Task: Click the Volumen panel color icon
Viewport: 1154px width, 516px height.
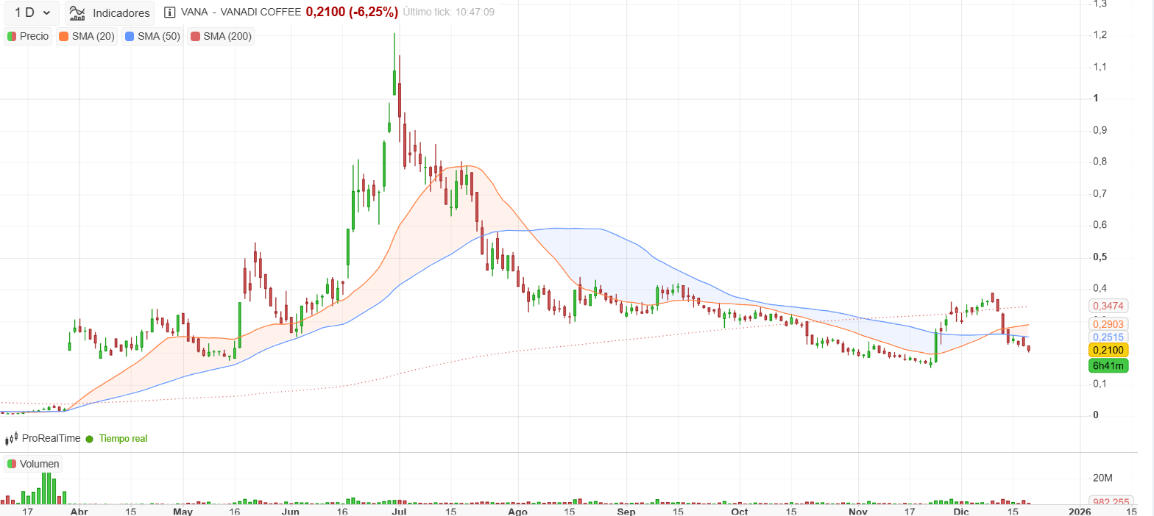Action: coord(12,464)
